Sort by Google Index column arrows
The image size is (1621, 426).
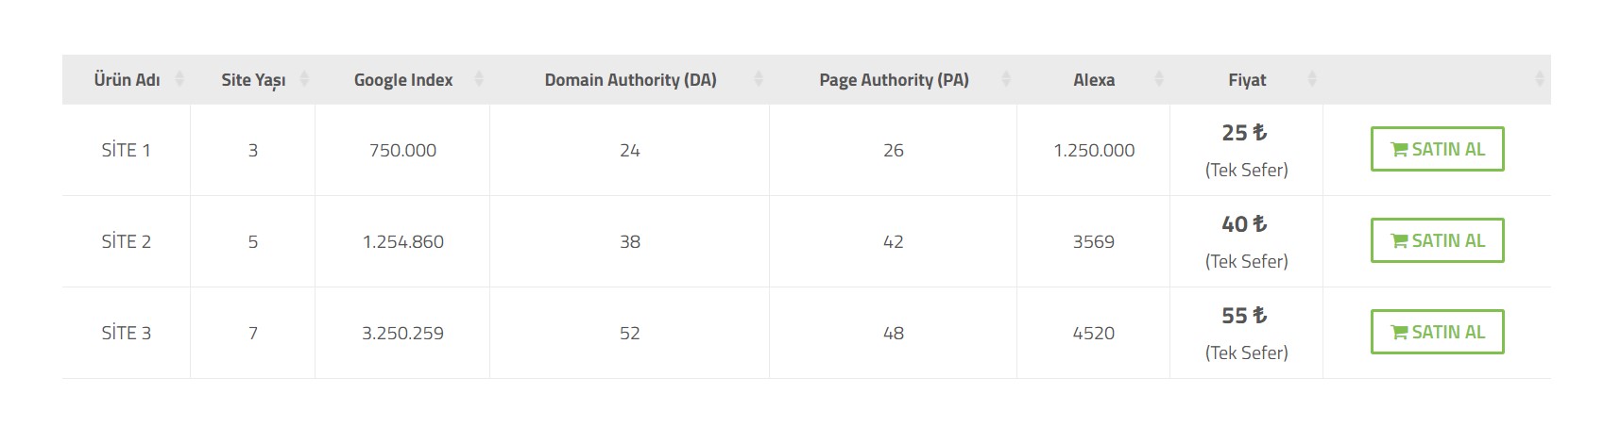479,79
